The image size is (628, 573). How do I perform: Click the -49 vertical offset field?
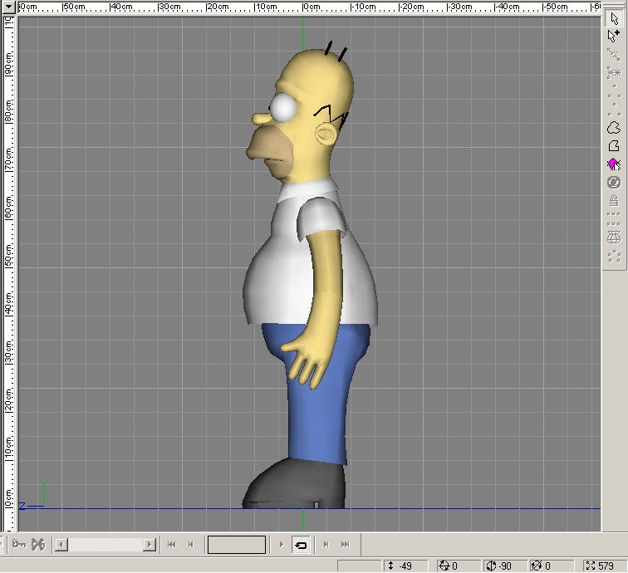(x=405, y=566)
